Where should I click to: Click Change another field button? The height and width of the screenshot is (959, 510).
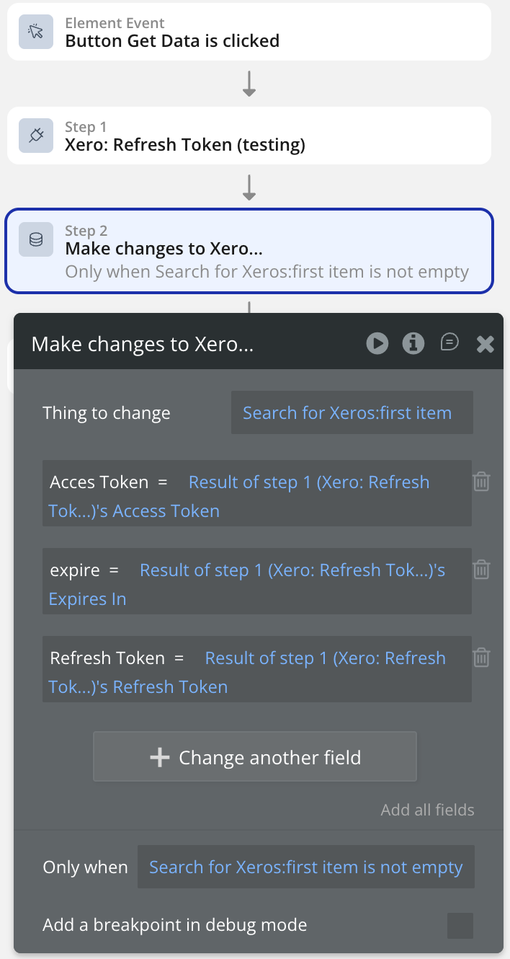[255, 757]
